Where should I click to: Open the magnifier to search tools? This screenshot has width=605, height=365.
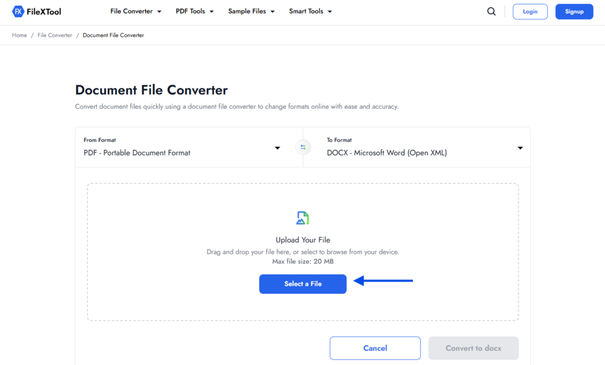pyautogui.click(x=491, y=11)
